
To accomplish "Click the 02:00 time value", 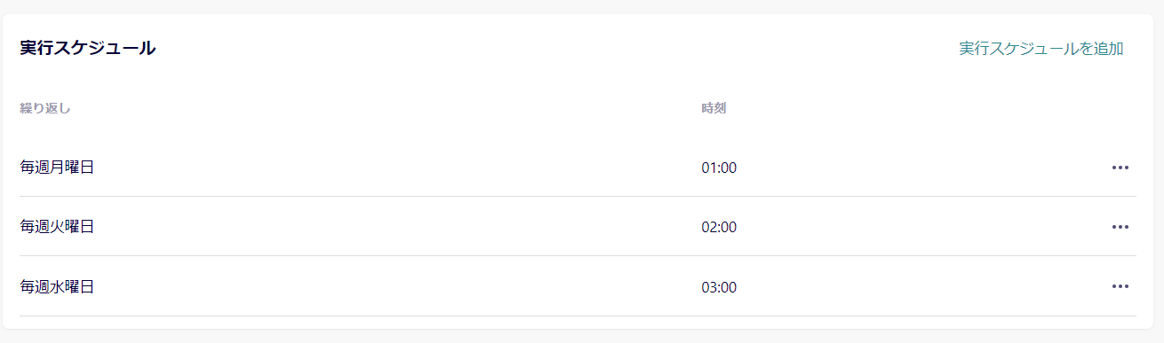I will [719, 227].
